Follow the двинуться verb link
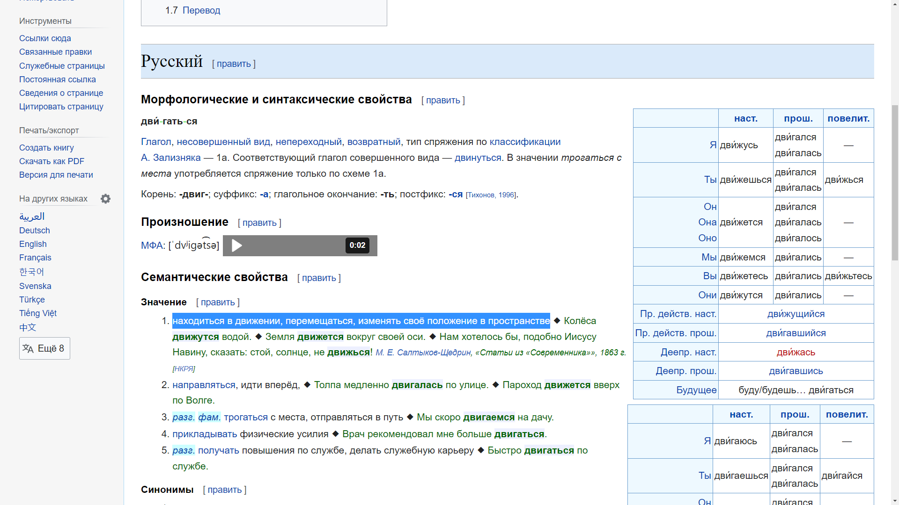The image size is (899, 505). [x=478, y=158]
